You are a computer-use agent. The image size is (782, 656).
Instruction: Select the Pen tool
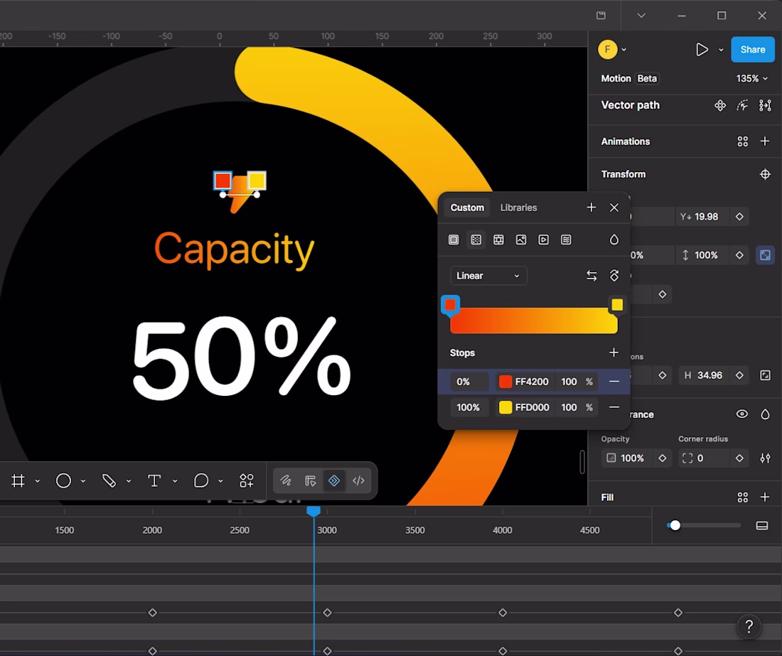[109, 480]
